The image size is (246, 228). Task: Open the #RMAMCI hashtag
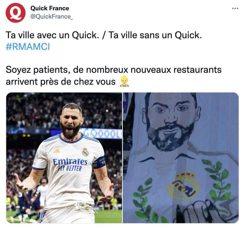[x=28, y=47]
